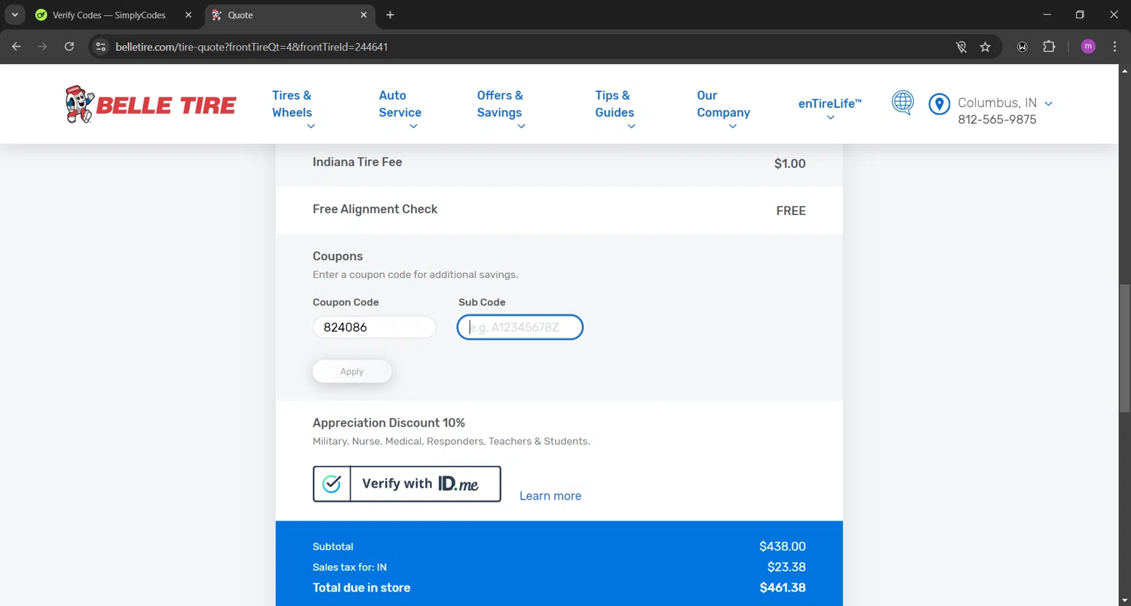Image resolution: width=1131 pixels, height=606 pixels.
Task: Open the Tips & Guides menu
Action: pyautogui.click(x=615, y=105)
